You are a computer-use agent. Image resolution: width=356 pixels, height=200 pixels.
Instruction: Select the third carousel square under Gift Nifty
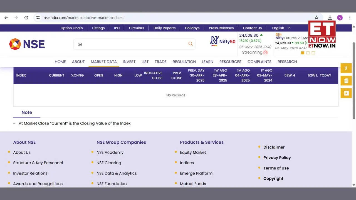313,53
